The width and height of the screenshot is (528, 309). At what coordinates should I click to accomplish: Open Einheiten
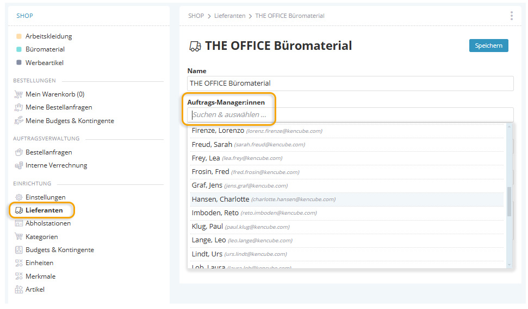click(x=39, y=263)
